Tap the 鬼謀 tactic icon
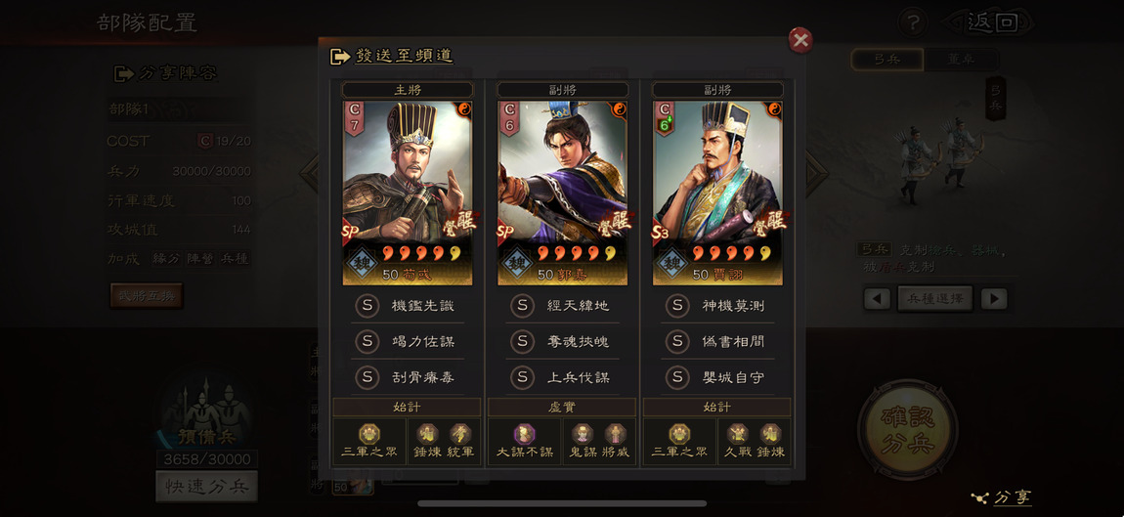The width and height of the screenshot is (1124, 517). [x=583, y=434]
